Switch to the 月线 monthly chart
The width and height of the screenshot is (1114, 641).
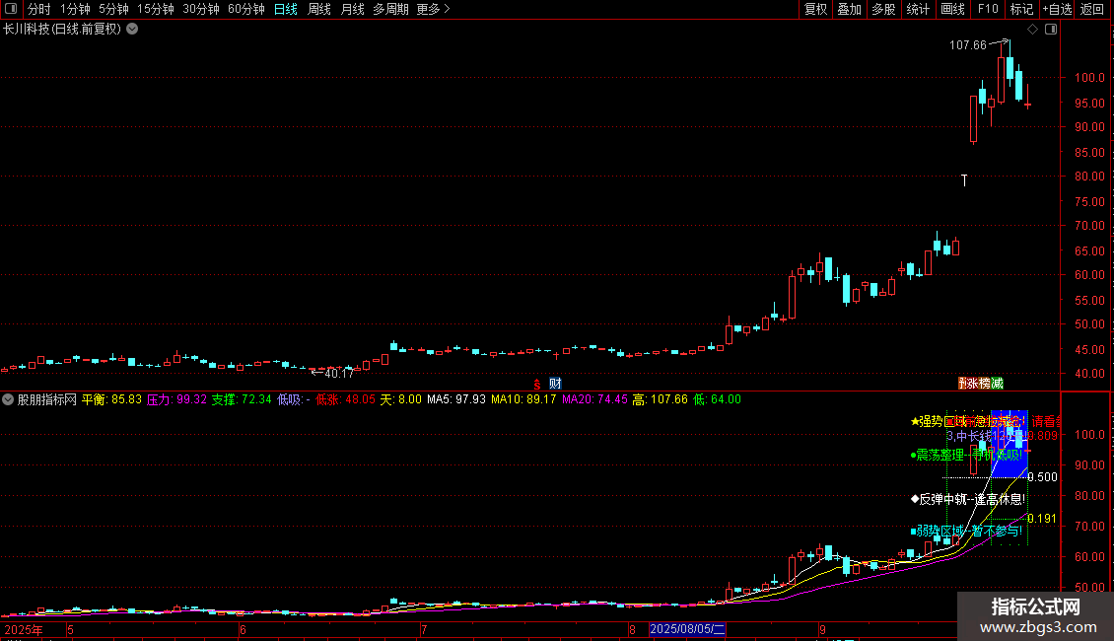(352, 9)
